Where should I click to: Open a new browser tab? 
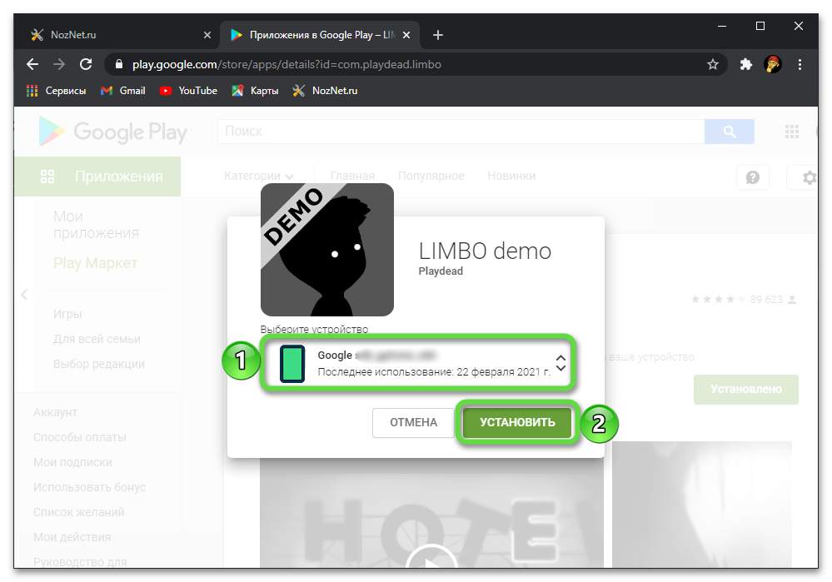pos(438,35)
